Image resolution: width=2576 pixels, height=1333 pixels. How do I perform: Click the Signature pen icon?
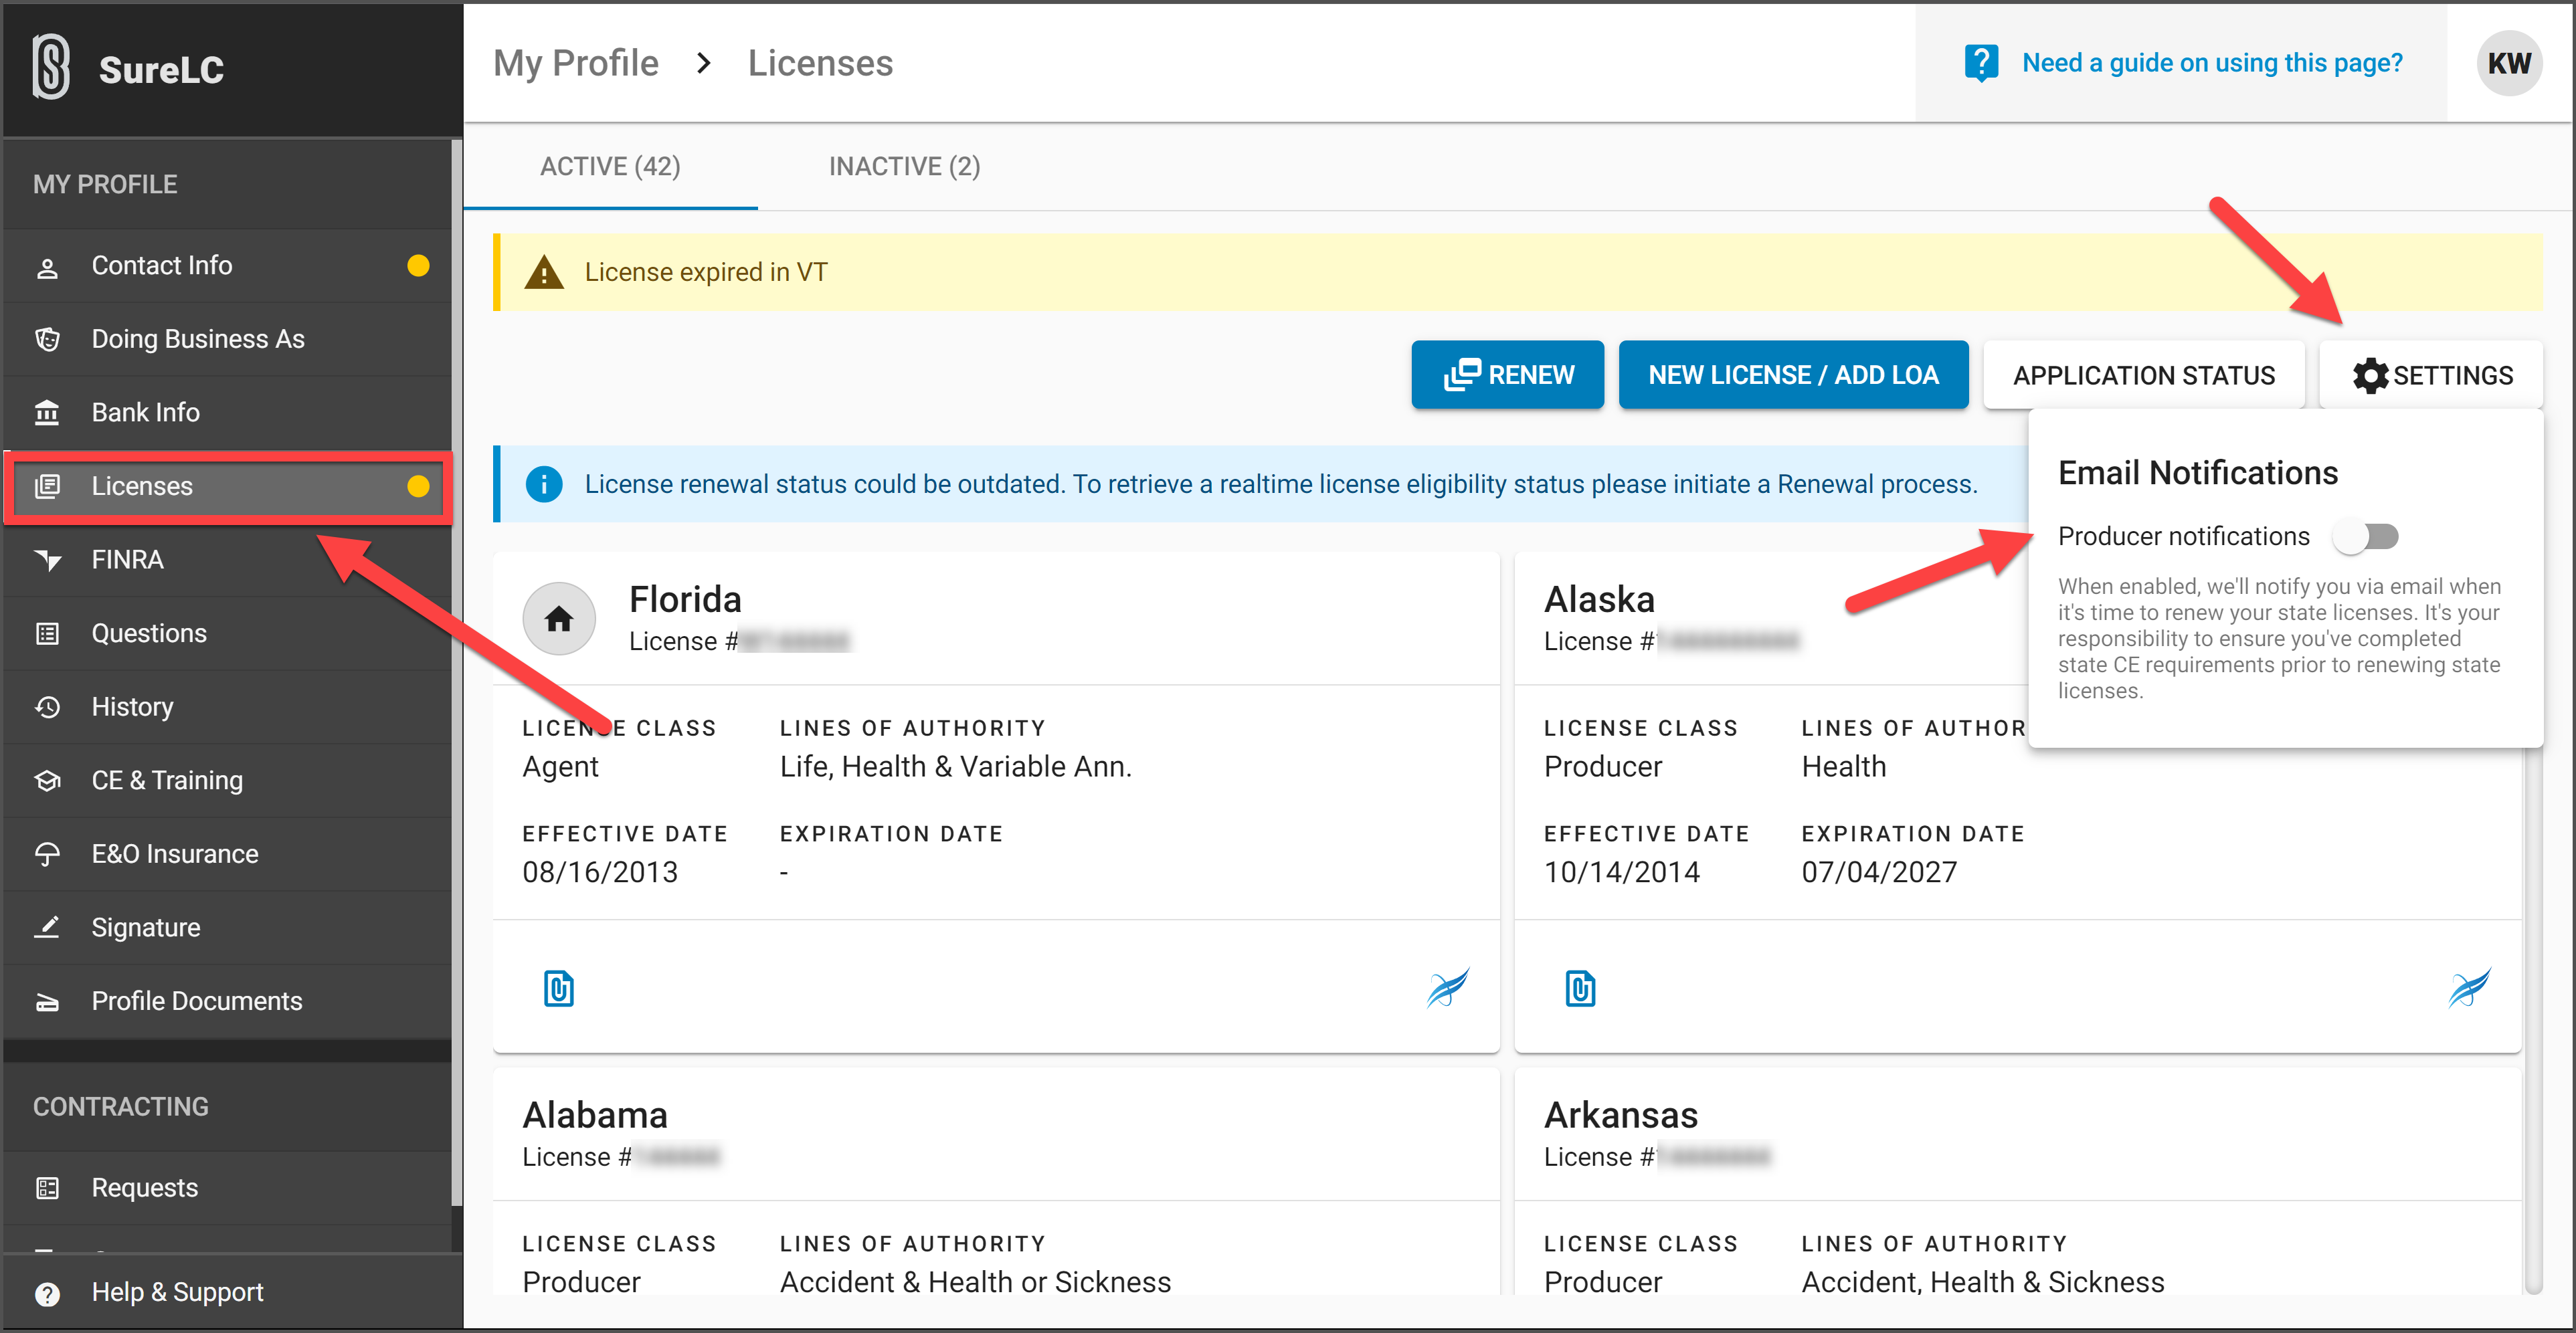(x=47, y=927)
